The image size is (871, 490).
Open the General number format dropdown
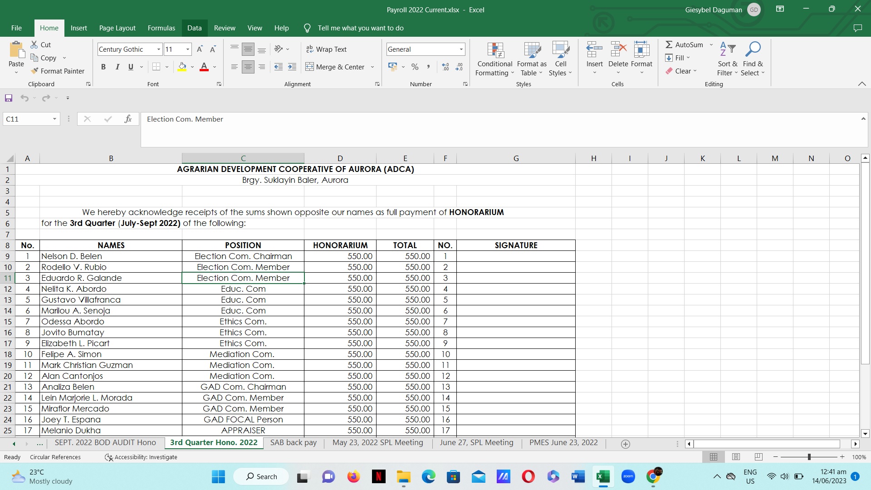tap(461, 49)
